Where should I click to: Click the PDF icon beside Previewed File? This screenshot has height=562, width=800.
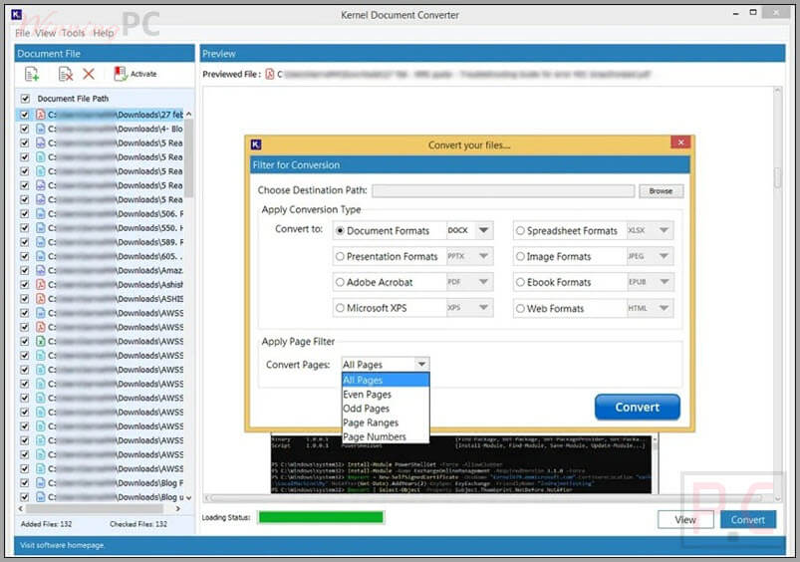[x=269, y=75]
